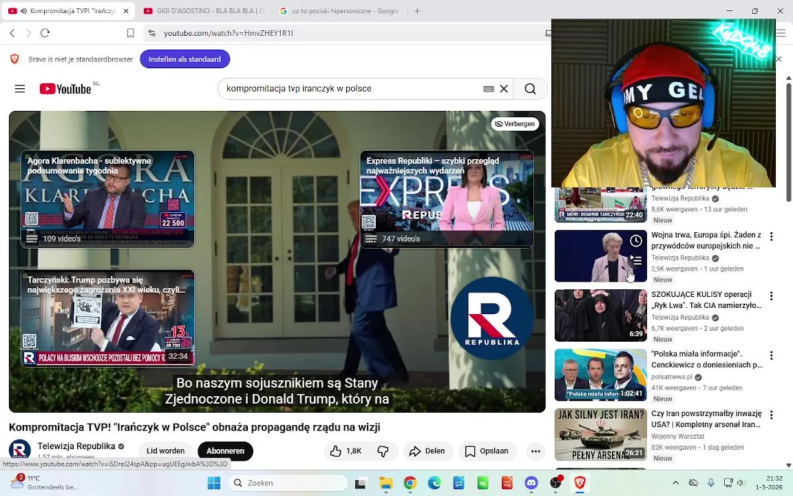Open Task View on taskbar
This screenshot has height=496, width=793.
pyautogui.click(x=360, y=484)
